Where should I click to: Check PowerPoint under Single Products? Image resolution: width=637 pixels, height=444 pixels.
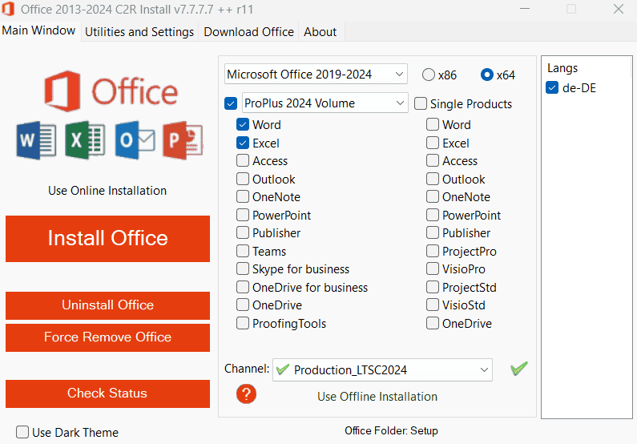click(x=433, y=215)
